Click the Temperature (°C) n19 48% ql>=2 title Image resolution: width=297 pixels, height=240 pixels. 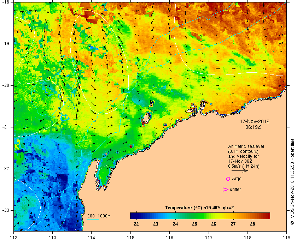pos(199,208)
